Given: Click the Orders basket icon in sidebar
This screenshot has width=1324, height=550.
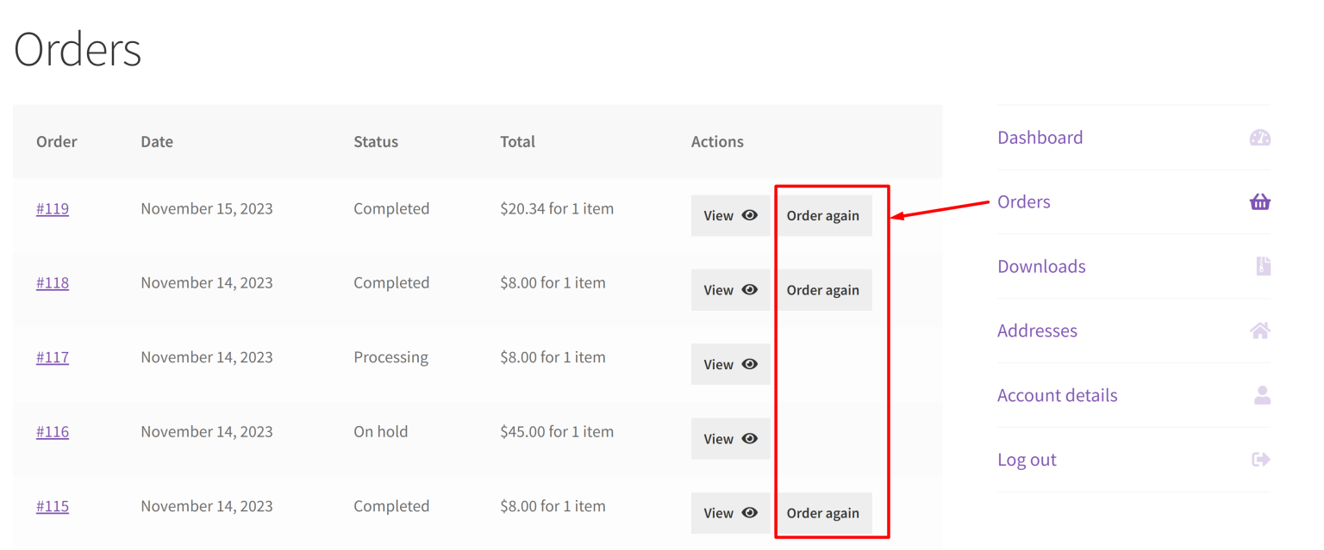Looking at the screenshot, I should coord(1260,201).
